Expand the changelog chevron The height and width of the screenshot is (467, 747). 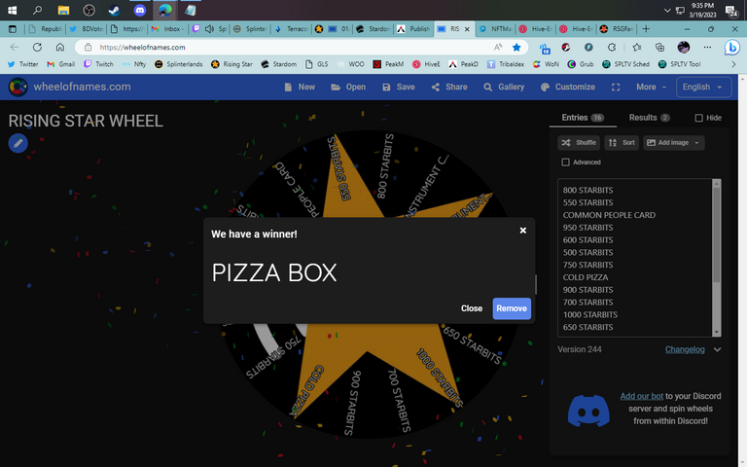(x=717, y=350)
